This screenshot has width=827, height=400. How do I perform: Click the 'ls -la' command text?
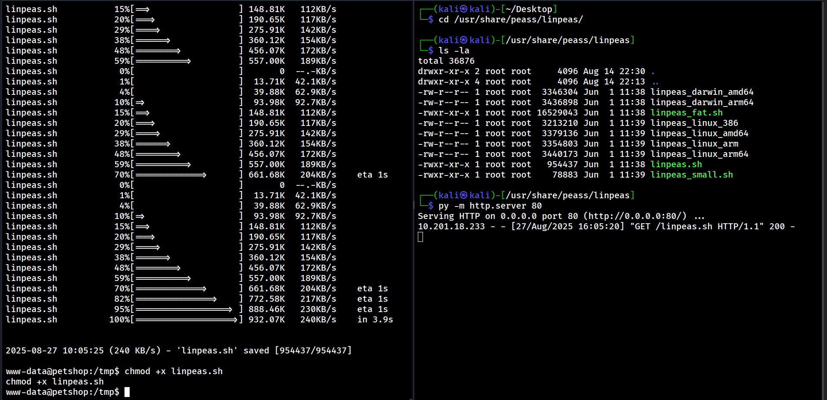pos(454,50)
